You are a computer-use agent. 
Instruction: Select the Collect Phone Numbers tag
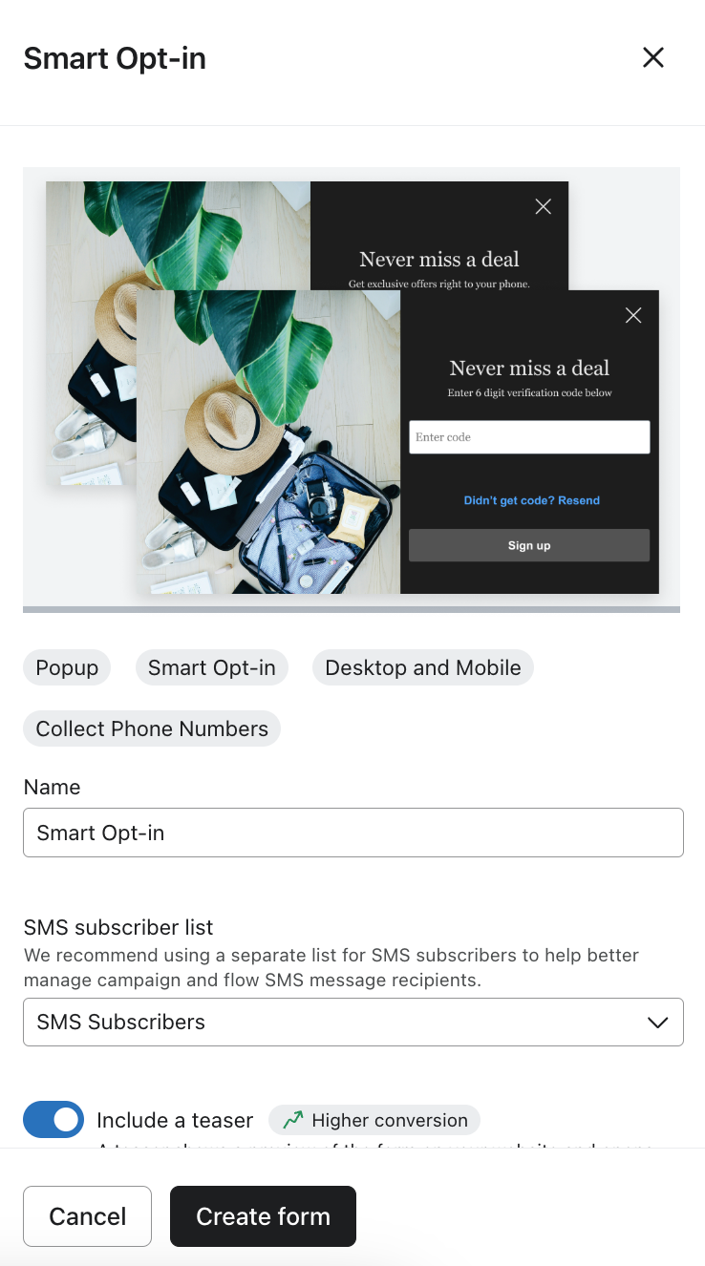click(x=152, y=728)
